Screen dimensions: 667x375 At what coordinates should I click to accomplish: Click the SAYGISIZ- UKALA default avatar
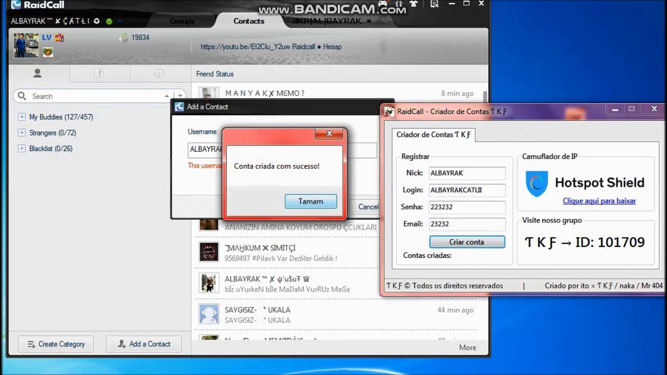coord(209,314)
